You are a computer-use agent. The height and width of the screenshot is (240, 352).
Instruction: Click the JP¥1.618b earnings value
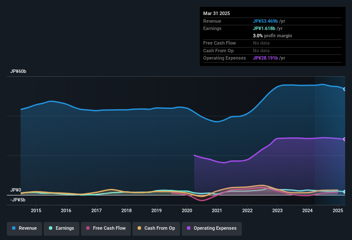[x=264, y=28]
